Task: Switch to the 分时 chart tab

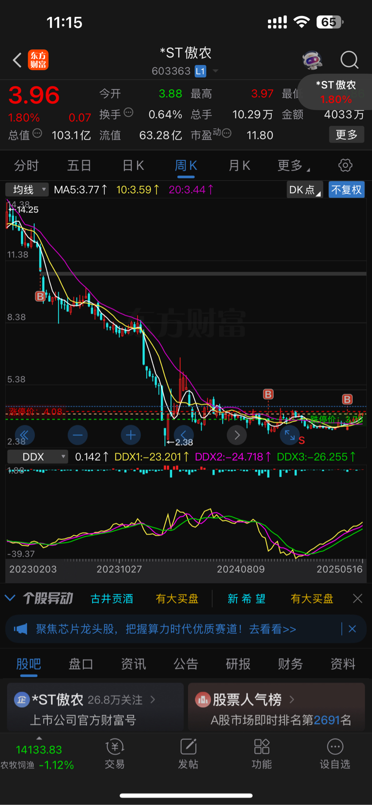Action: click(26, 166)
